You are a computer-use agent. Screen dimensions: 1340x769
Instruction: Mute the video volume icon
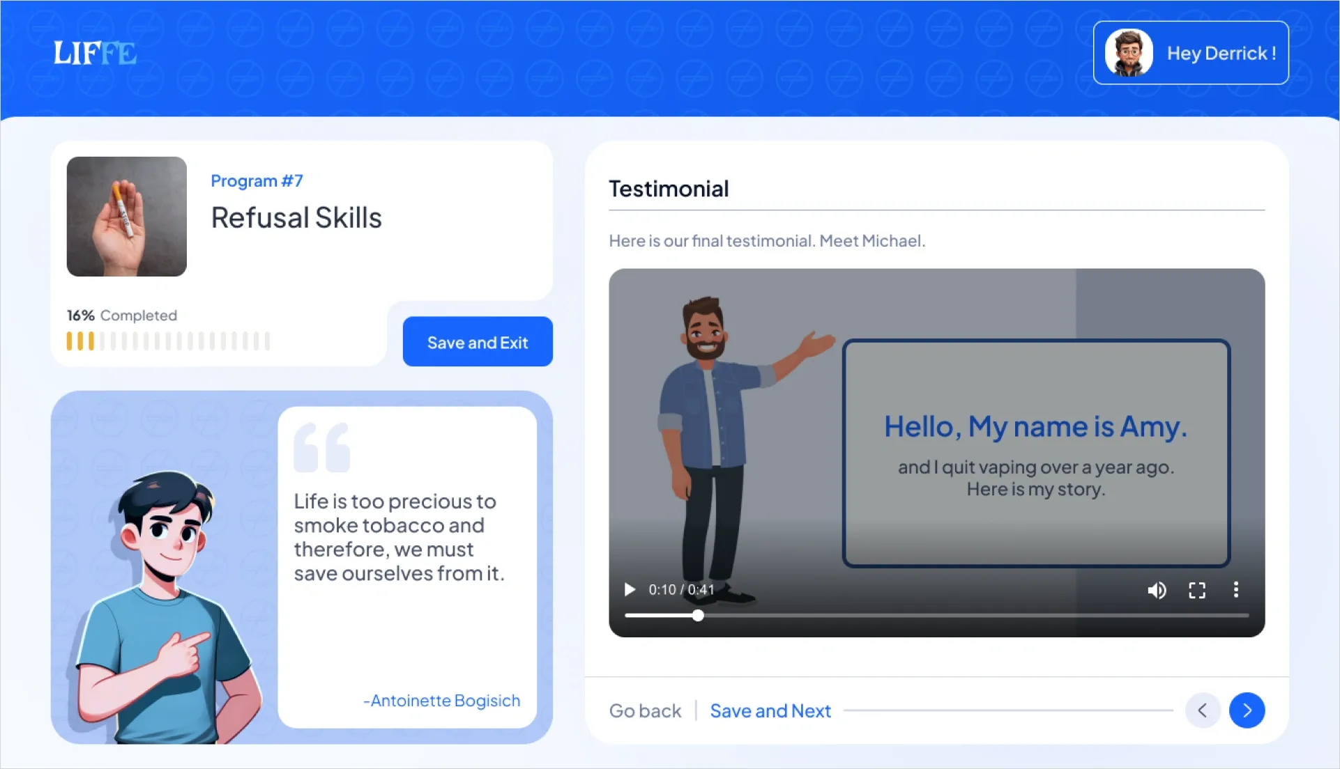[1157, 591]
